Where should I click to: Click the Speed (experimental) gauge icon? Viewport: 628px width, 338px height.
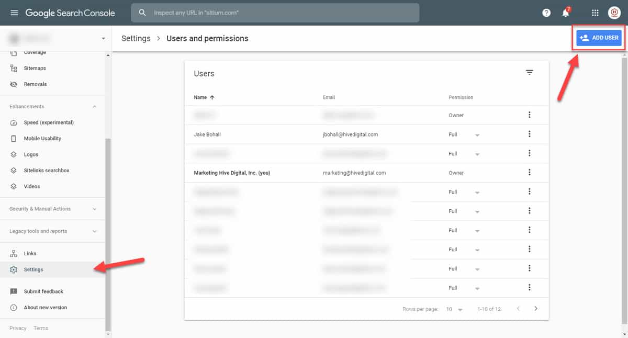[x=14, y=122]
